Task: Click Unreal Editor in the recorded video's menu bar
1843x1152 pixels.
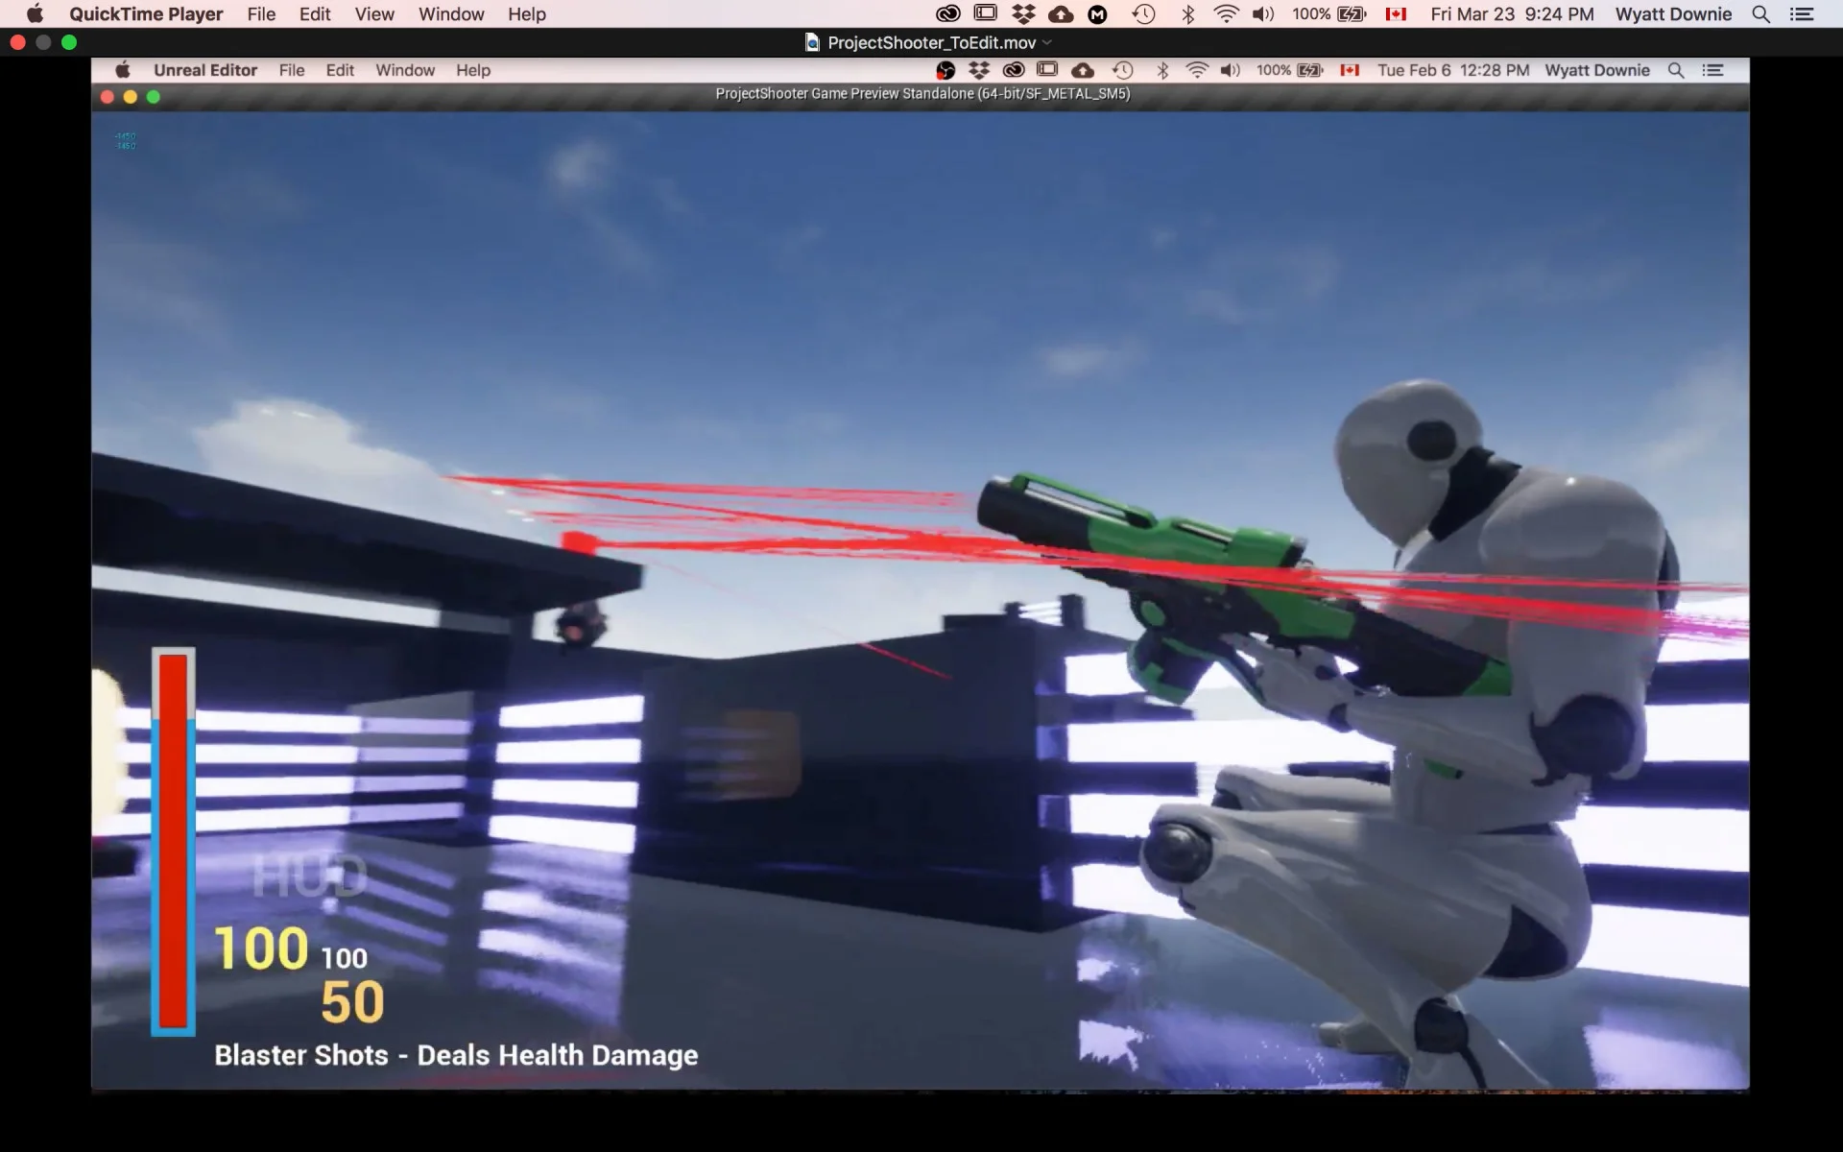Action: tap(205, 70)
